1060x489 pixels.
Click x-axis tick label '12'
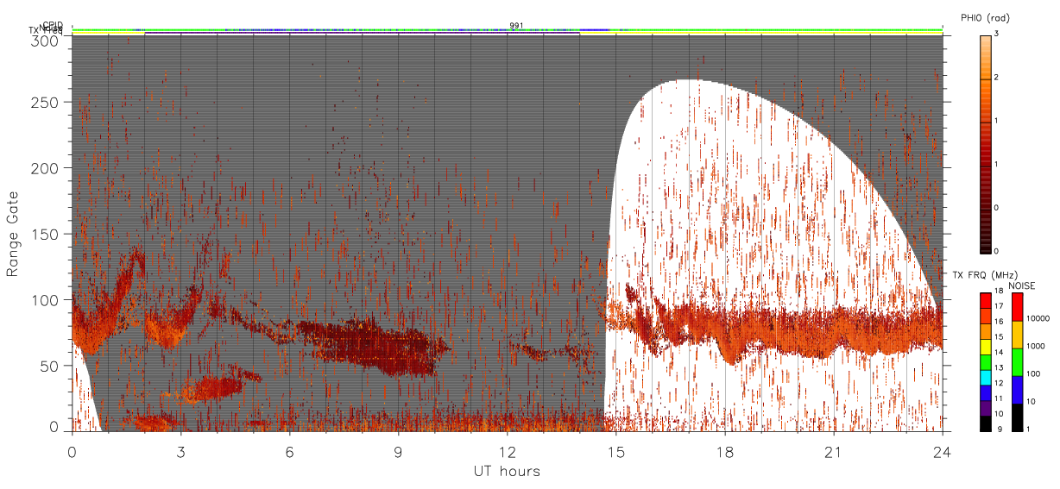tap(507, 451)
